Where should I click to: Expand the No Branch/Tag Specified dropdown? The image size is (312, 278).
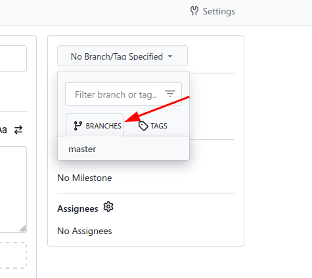tap(122, 56)
